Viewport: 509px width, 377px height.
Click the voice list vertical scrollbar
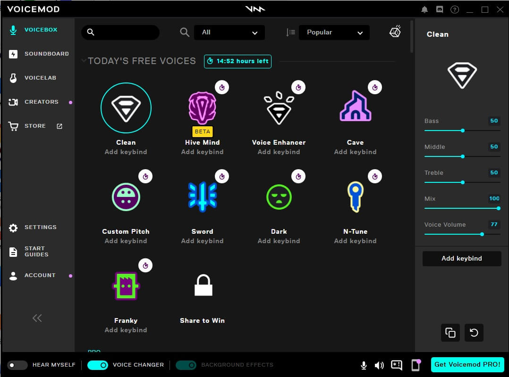coord(412,37)
